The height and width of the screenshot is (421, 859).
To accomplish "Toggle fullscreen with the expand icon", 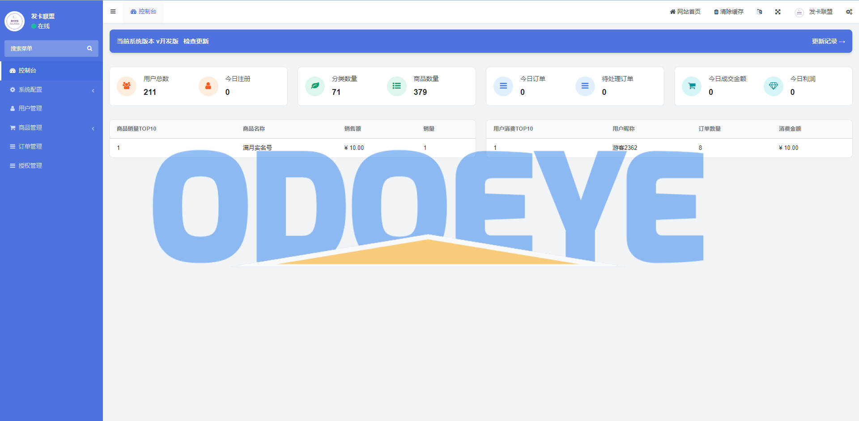I will 778,12.
